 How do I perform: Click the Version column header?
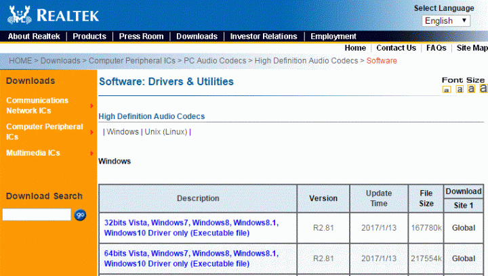point(323,198)
